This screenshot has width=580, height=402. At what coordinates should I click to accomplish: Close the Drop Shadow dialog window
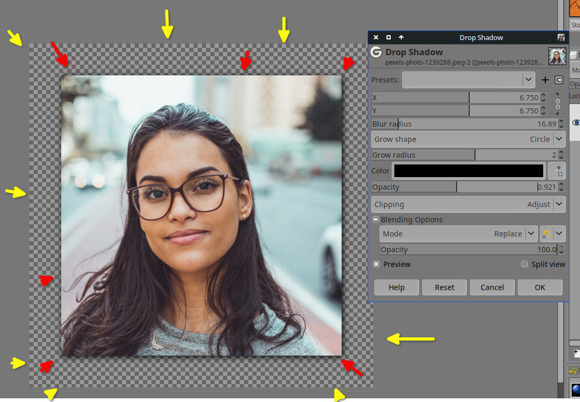click(376, 37)
